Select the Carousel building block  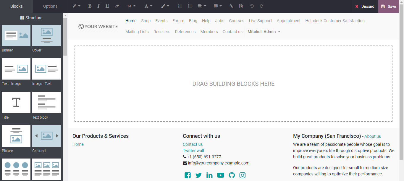click(x=46, y=136)
